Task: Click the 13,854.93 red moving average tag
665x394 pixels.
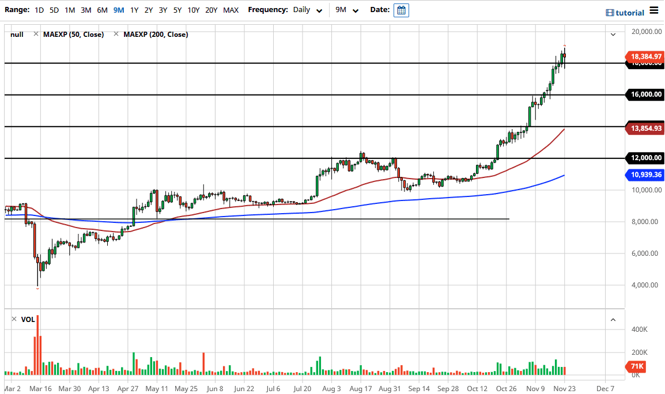Action: pos(645,128)
